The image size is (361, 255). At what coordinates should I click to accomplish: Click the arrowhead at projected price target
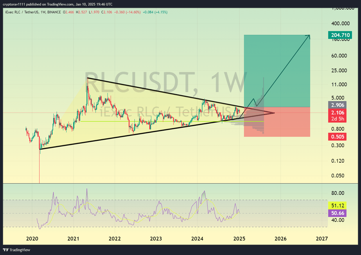[x=309, y=36]
